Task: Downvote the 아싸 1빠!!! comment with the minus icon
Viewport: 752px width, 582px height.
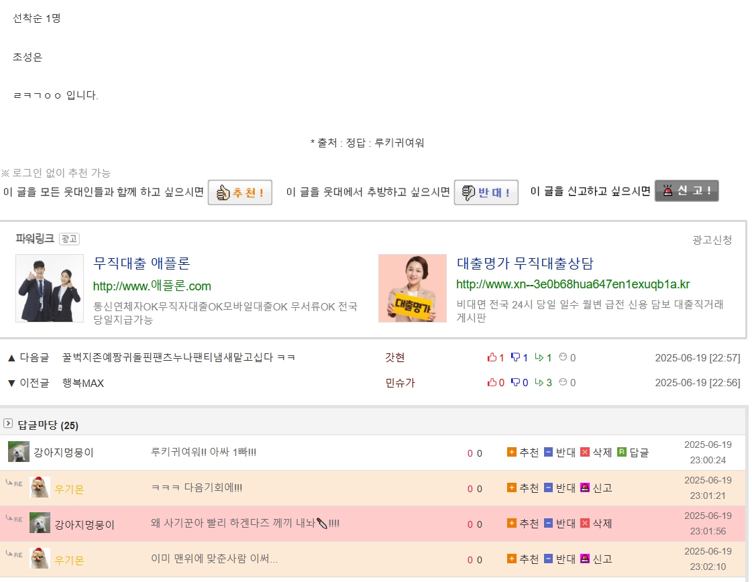Action: click(548, 452)
